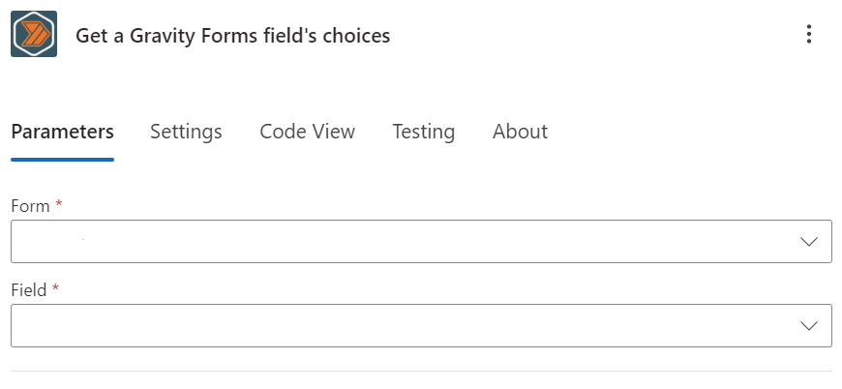Click the horizontal divider below Field
The height and width of the screenshot is (389, 842).
click(421, 371)
